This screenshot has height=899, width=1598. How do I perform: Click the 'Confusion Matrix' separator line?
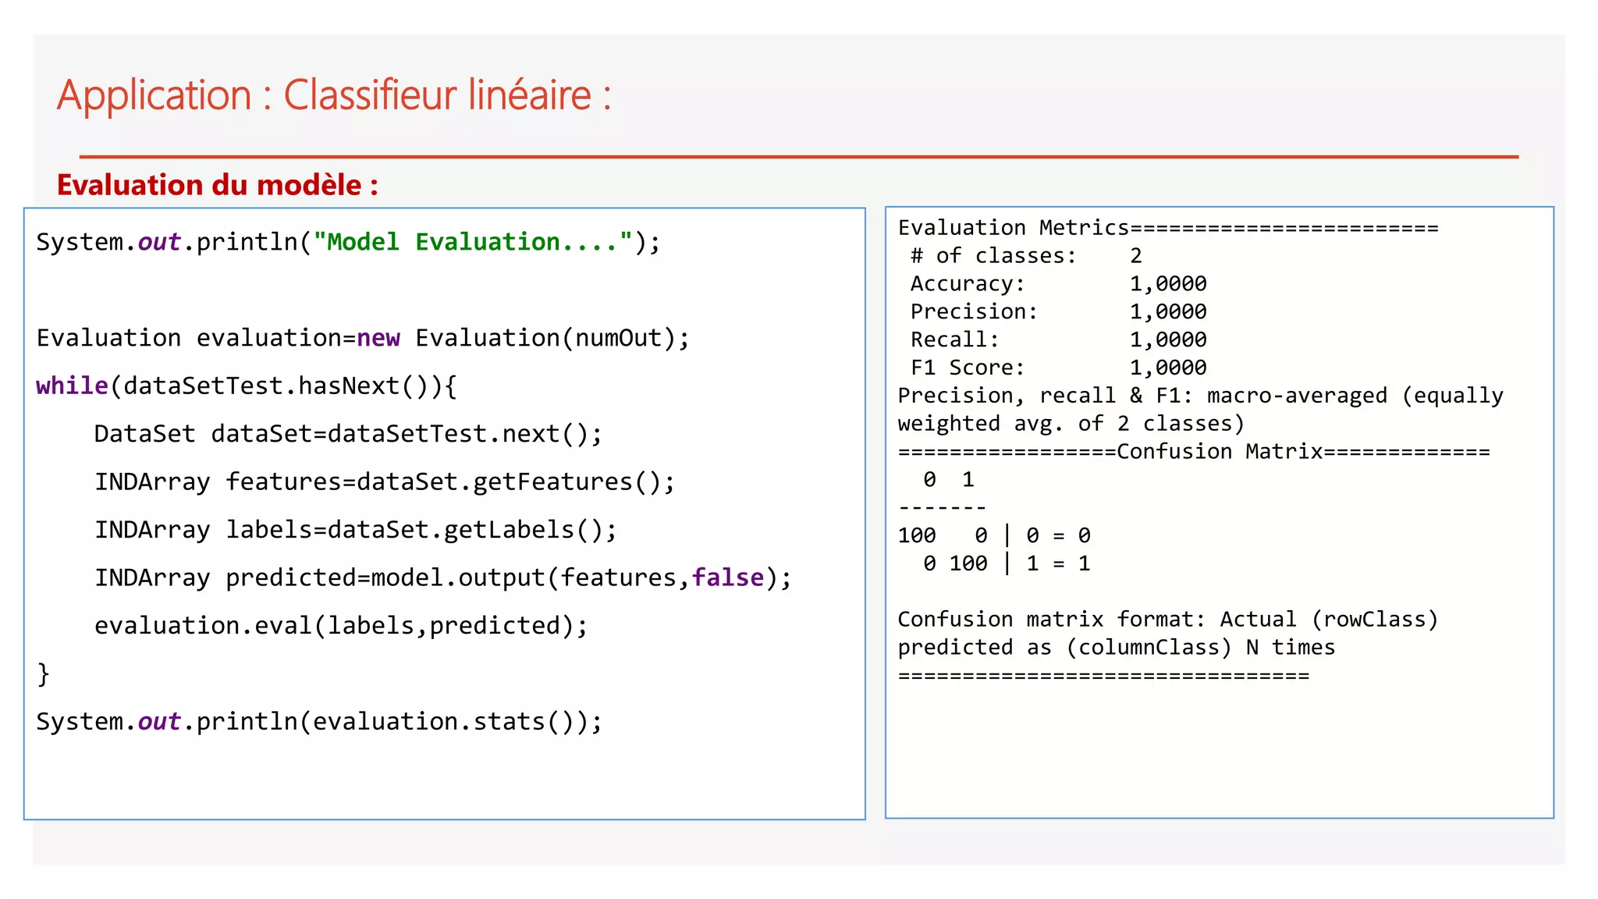1194,452
